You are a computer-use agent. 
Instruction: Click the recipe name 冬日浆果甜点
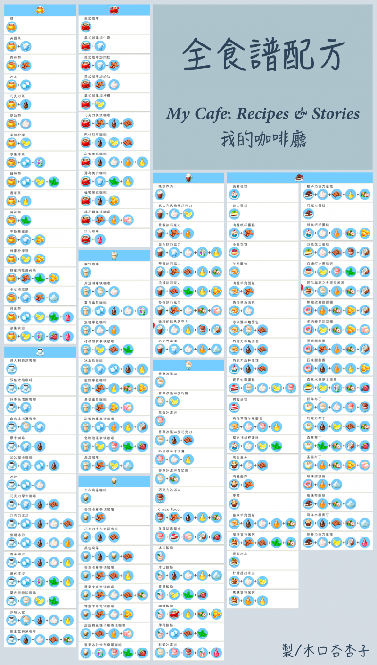pos(168,529)
